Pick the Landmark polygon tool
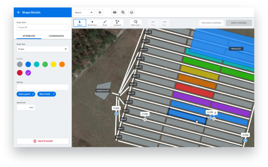268x167 pixels. pos(117,23)
